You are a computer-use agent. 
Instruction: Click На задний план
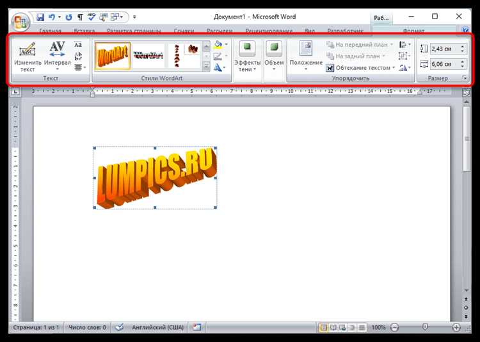[x=356, y=56]
